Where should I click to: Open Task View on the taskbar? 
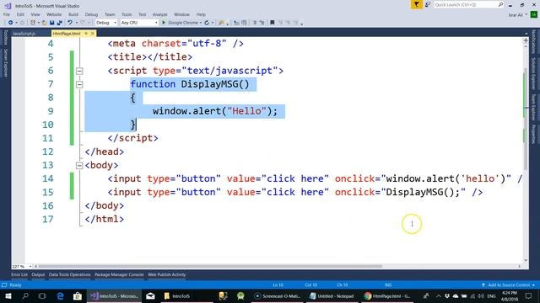[42, 295]
